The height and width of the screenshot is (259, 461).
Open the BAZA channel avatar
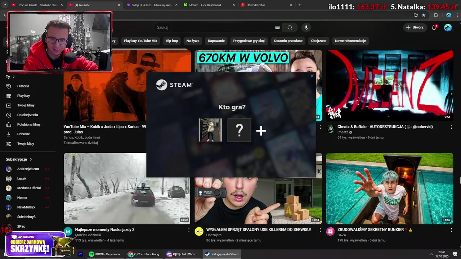[330, 231]
